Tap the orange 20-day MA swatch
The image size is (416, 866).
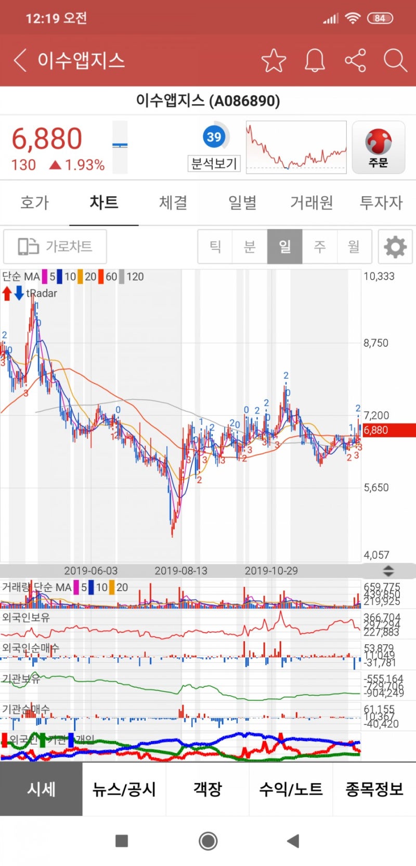(x=81, y=277)
